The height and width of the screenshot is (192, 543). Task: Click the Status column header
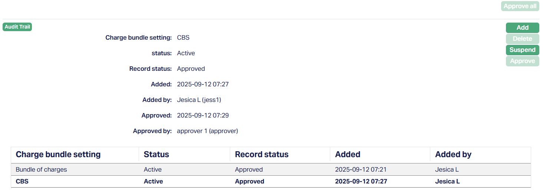(x=156, y=155)
